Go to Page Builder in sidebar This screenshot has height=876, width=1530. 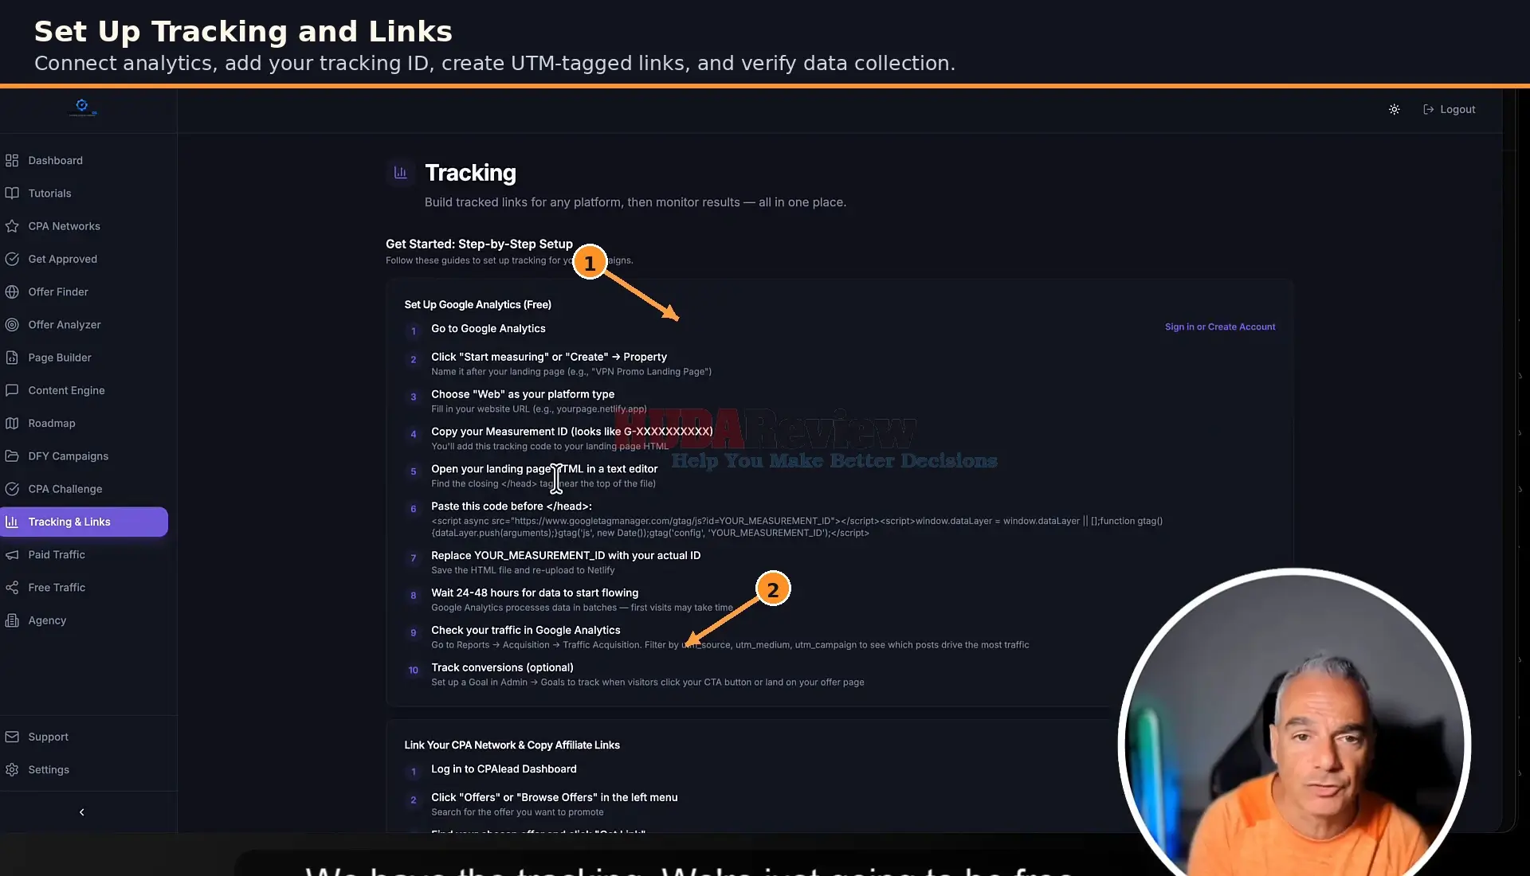[x=60, y=358]
